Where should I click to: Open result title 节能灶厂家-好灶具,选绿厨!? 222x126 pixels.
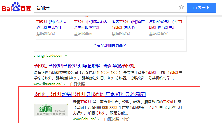pos(90,94)
